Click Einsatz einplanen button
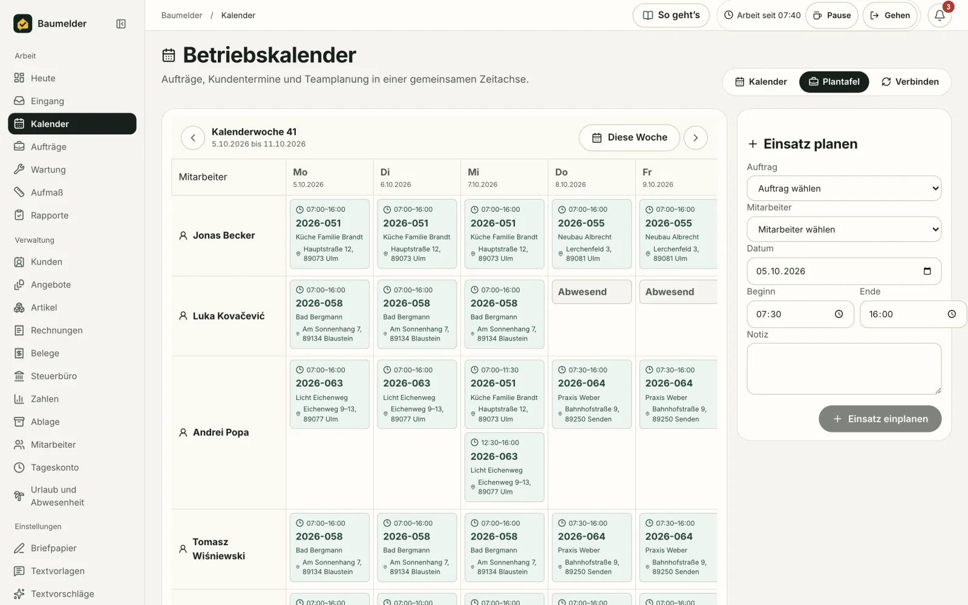This screenshot has height=605, width=968. click(x=880, y=419)
